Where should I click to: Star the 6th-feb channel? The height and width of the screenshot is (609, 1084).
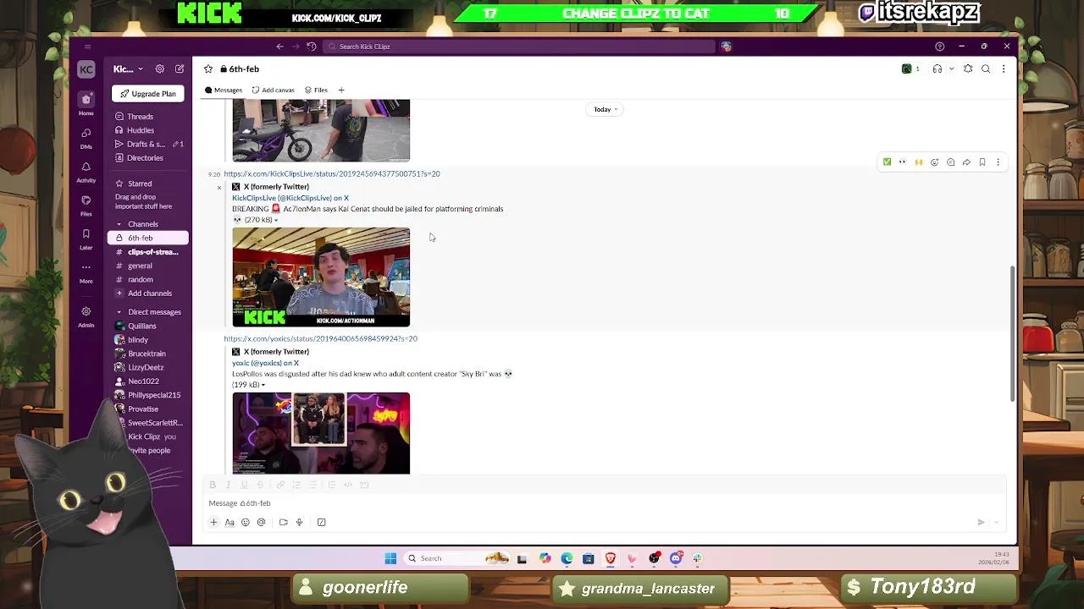pos(208,69)
